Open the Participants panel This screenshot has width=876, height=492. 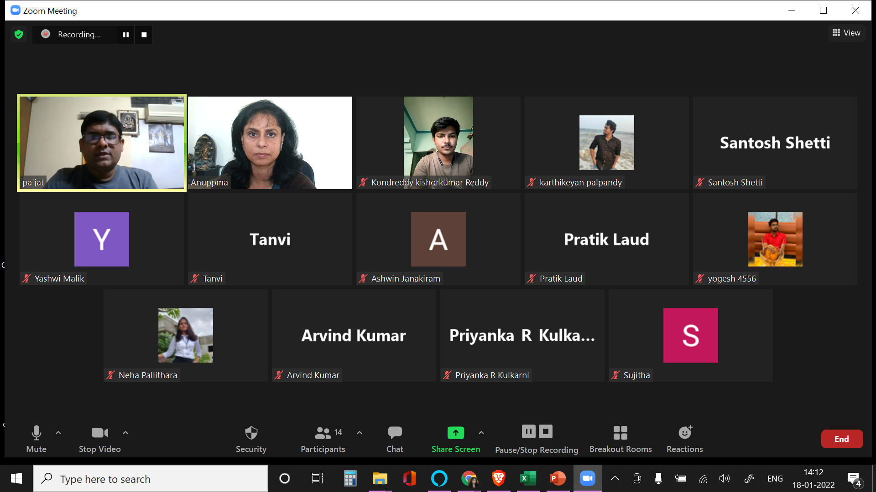[x=323, y=439]
